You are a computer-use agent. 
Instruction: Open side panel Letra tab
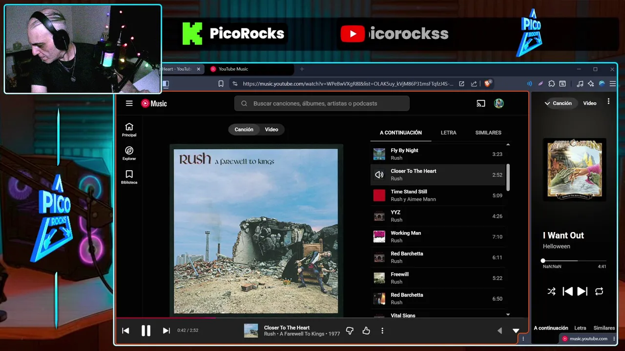(x=580, y=328)
